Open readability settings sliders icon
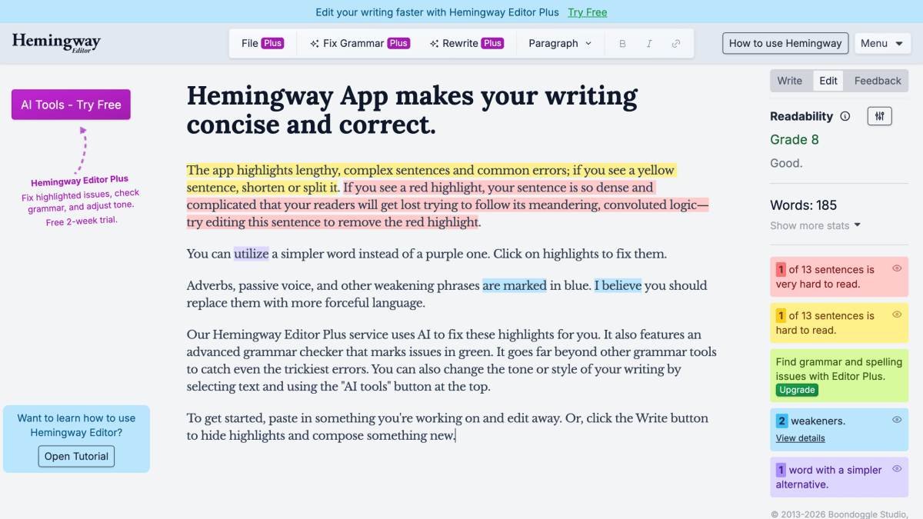This screenshot has width=923, height=519. click(x=879, y=116)
